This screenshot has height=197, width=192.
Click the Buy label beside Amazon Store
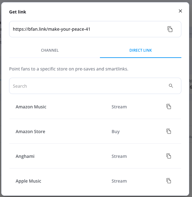[x=116, y=132]
